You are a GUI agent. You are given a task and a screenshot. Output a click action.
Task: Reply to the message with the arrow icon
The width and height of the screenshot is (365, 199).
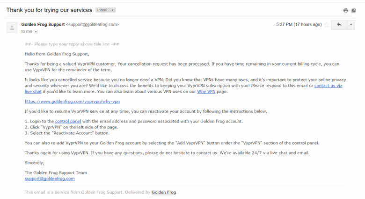click(339, 24)
